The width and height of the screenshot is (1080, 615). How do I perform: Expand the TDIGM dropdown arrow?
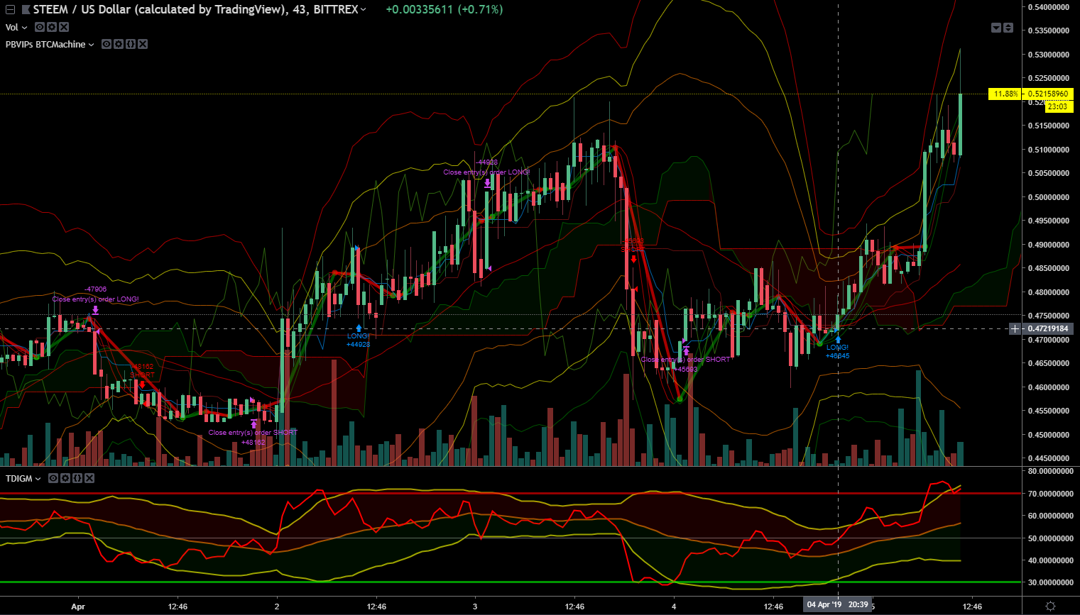tap(38, 480)
